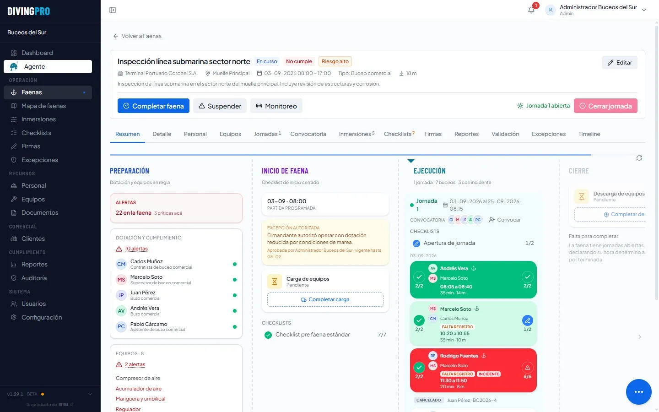The width and height of the screenshot is (659, 412).
Task: Open the blue chat bubble button
Action: [x=639, y=392]
